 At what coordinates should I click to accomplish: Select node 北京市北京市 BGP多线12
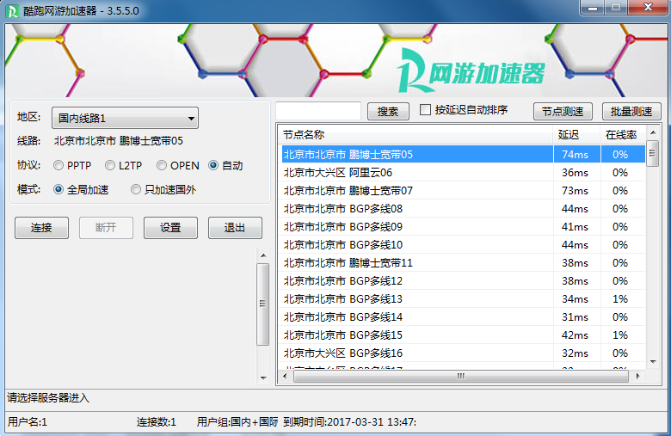point(463,280)
